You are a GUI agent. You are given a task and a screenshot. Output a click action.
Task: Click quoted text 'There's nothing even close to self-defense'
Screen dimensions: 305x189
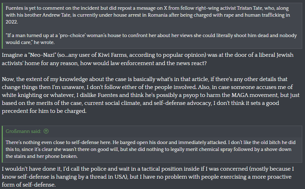click(150, 149)
